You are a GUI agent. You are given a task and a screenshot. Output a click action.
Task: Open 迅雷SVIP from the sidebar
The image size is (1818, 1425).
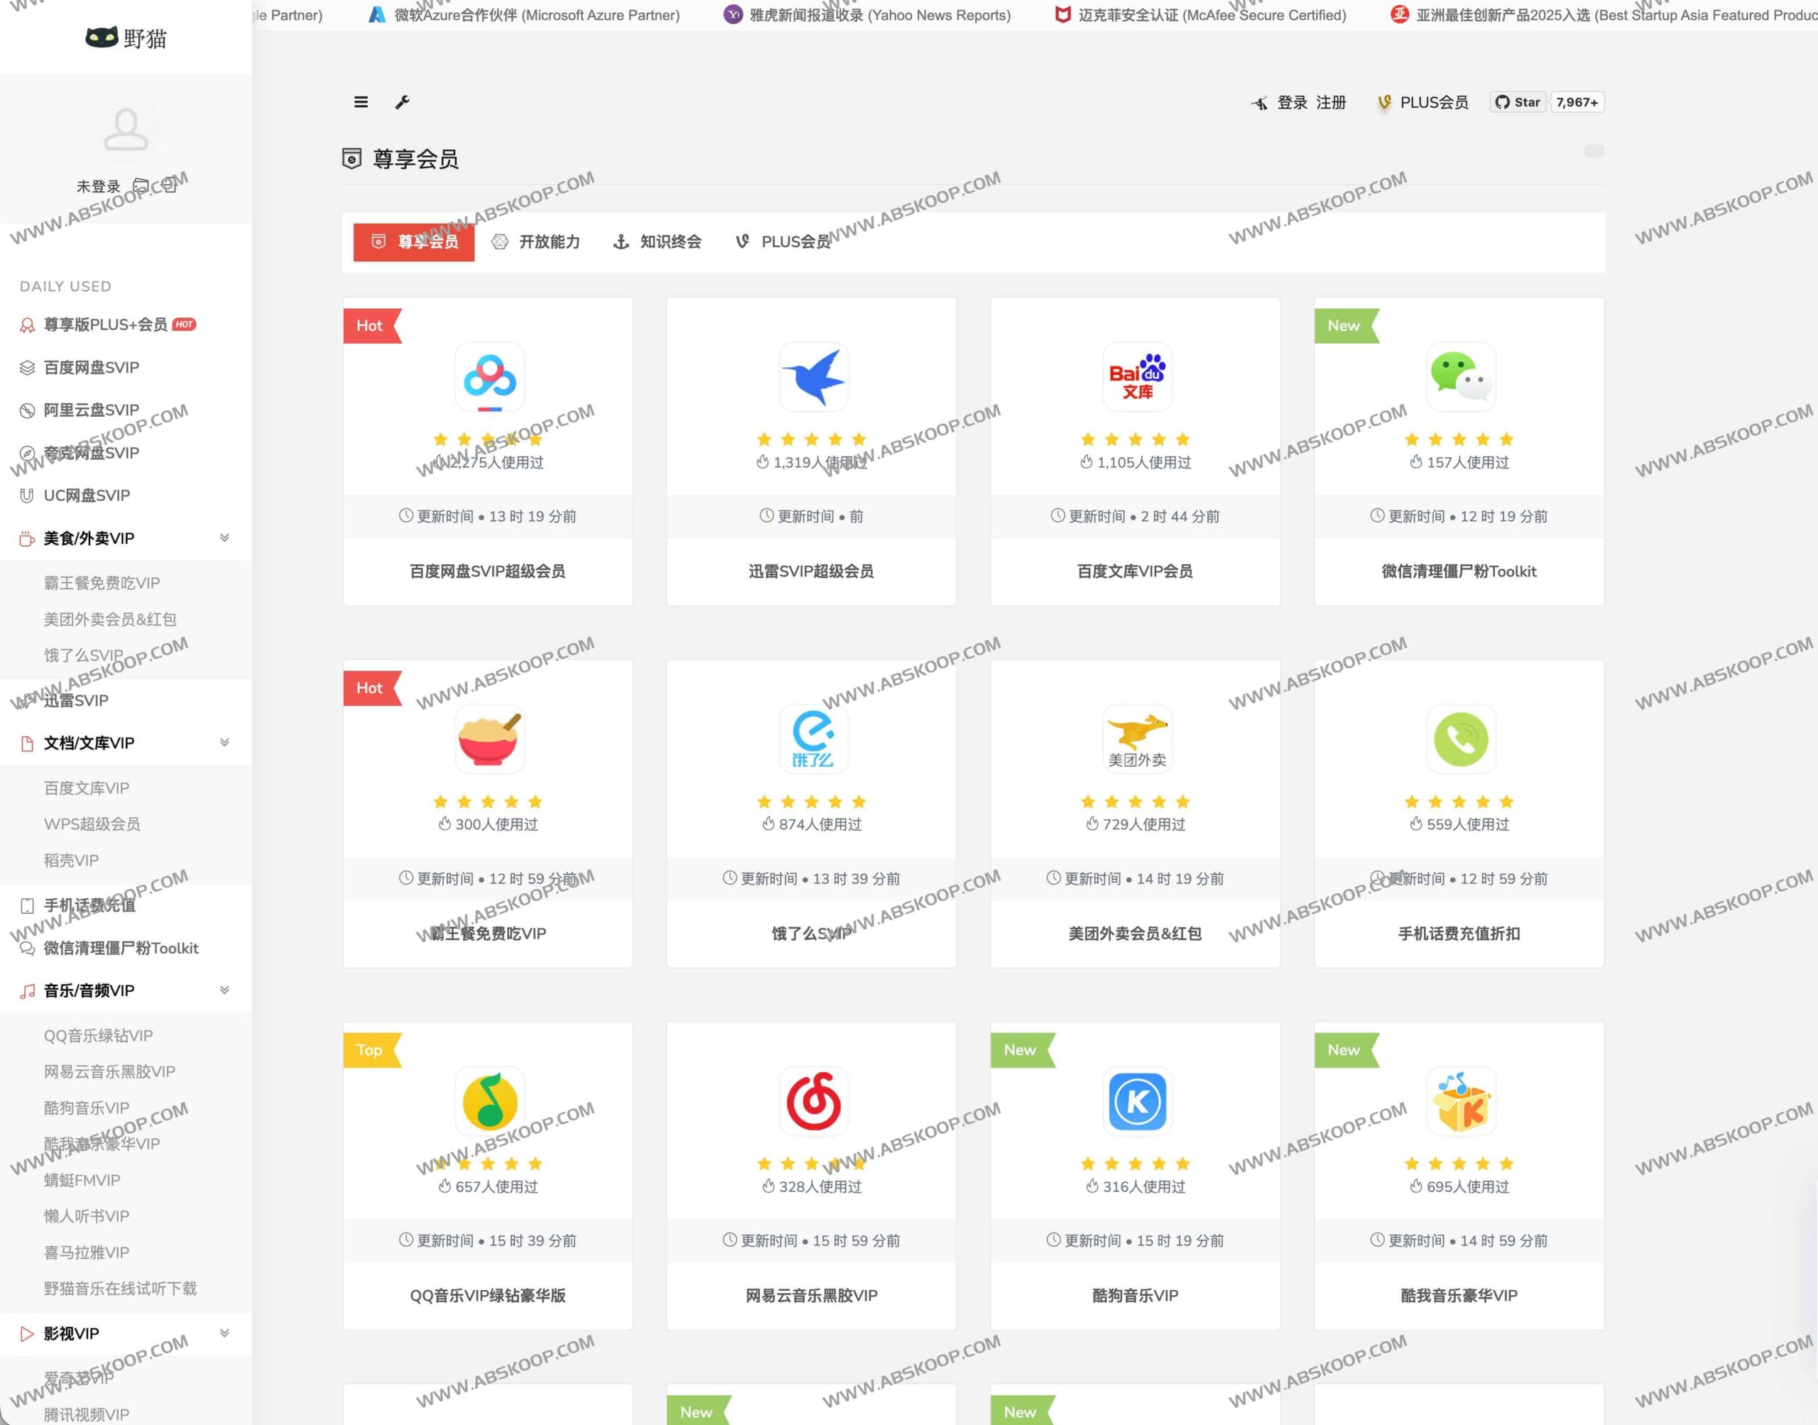click(x=75, y=700)
